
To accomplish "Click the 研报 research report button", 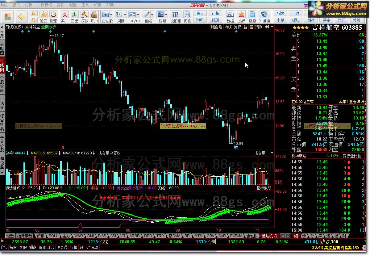I will (x=215, y=14).
